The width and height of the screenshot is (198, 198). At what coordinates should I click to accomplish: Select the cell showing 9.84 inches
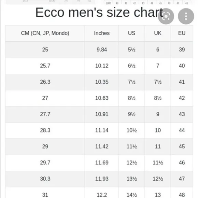pos(102,49)
